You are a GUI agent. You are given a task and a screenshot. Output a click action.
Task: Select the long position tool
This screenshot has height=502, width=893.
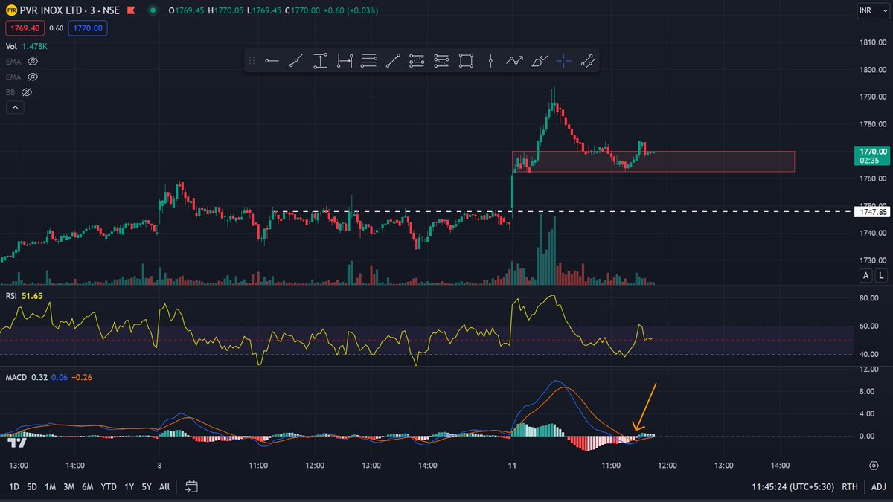(417, 61)
